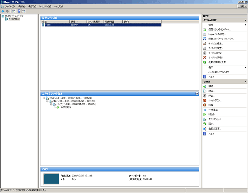
Task: Collapse the snapshots pane with round button
Action: point(197,94)
